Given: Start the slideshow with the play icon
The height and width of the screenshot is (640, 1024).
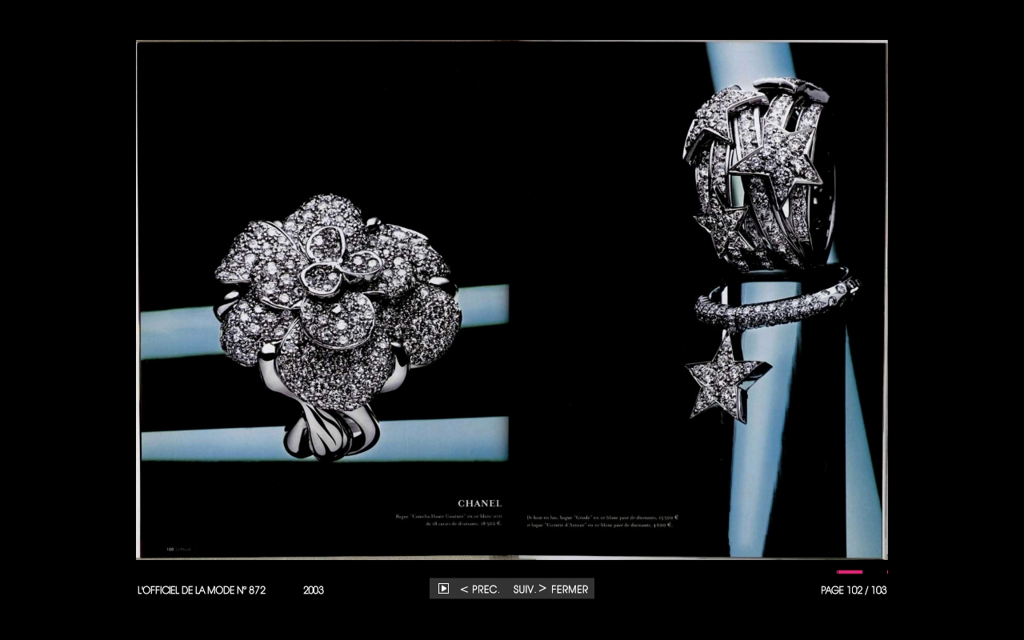Looking at the screenshot, I should [443, 589].
